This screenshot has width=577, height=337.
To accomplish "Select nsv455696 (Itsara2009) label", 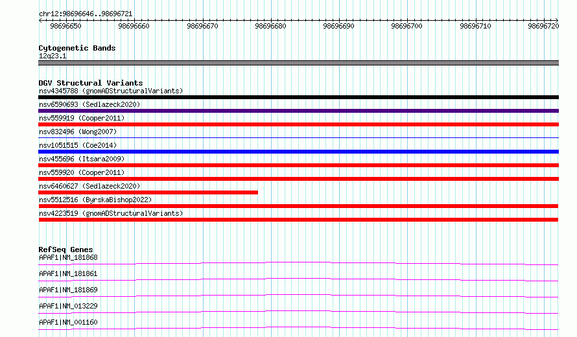I will click(82, 159).
